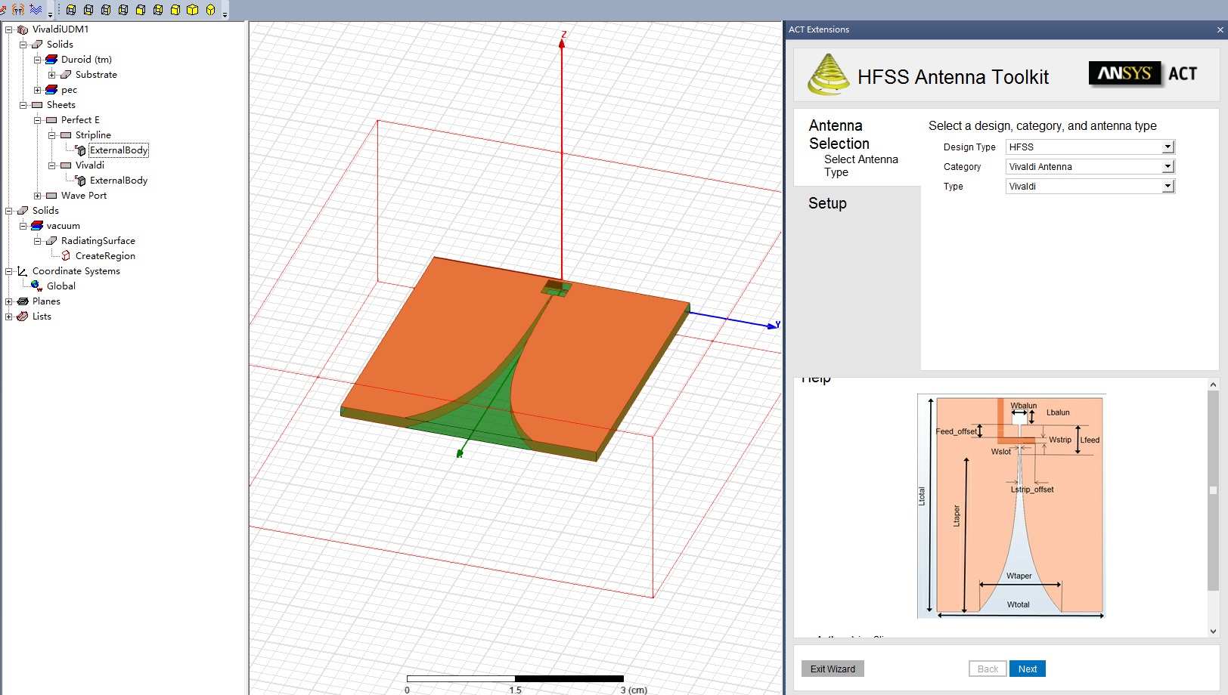The height and width of the screenshot is (695, 1228).
Task: Collapse the vacuum tree node
Action: click(x=23, y=226)
